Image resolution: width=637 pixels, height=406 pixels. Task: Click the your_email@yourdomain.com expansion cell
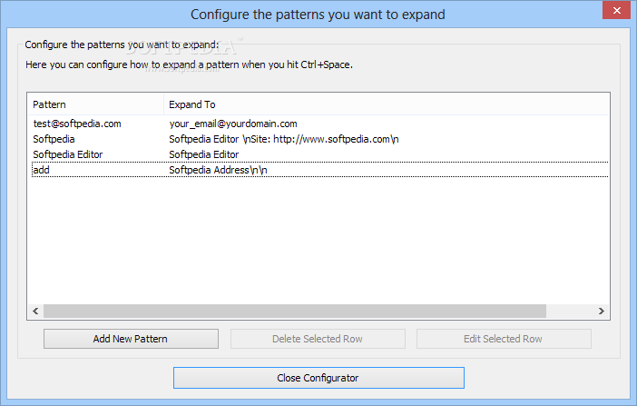coord(233,124)
